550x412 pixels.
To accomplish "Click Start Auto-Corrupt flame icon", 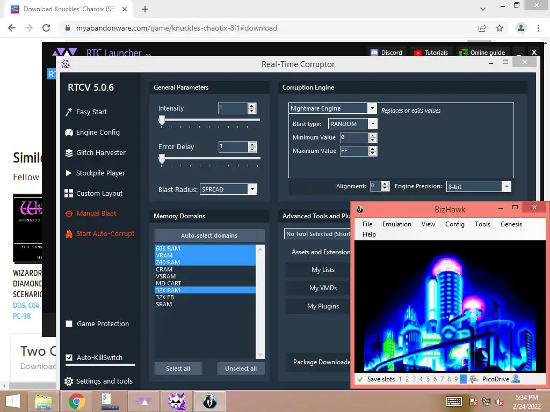I will [x=69, y=234].
